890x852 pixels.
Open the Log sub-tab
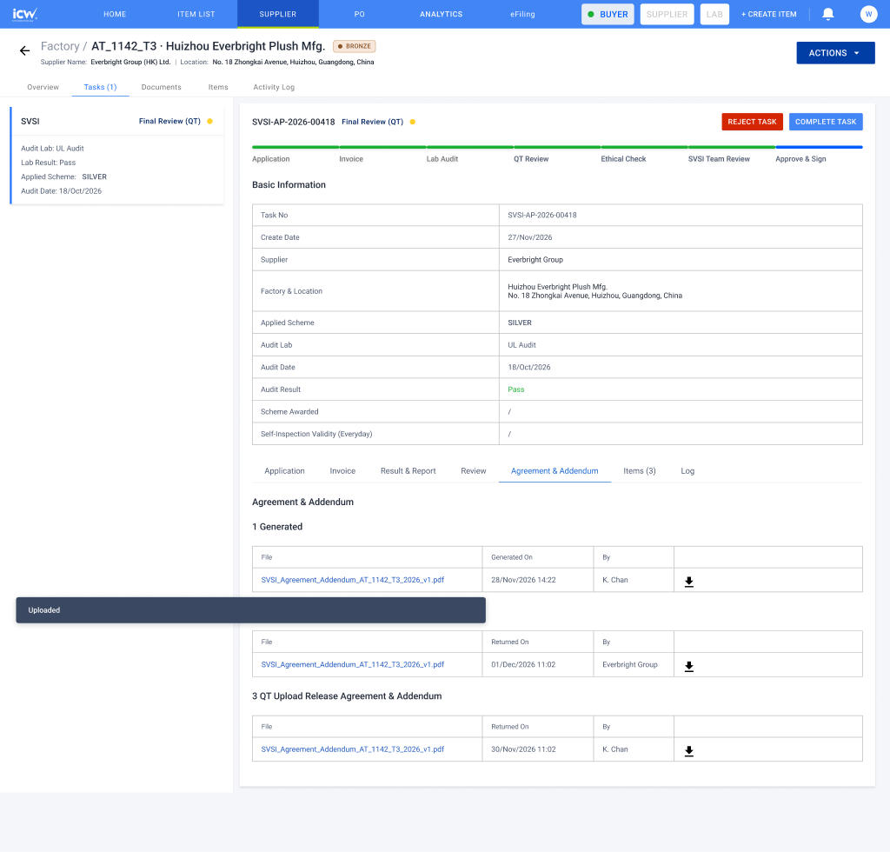coord(687,470)
